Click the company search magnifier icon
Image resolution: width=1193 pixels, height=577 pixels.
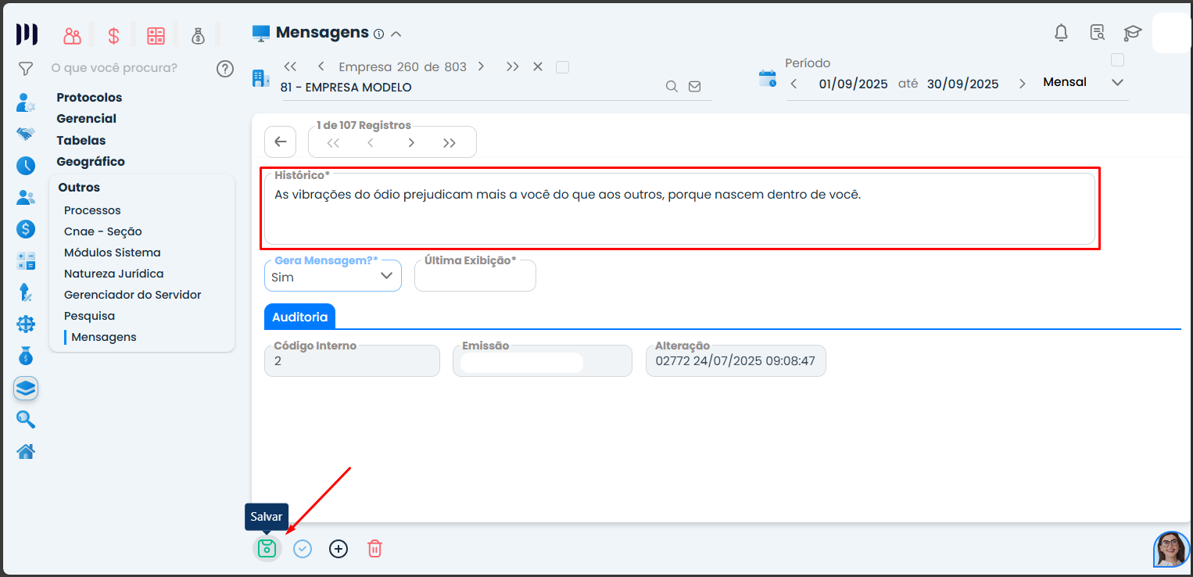pos(672,87)
